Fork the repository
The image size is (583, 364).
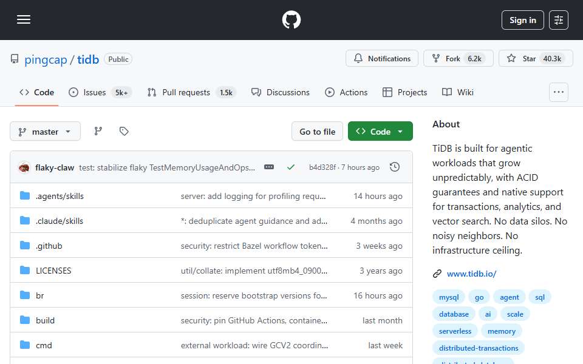458,58
